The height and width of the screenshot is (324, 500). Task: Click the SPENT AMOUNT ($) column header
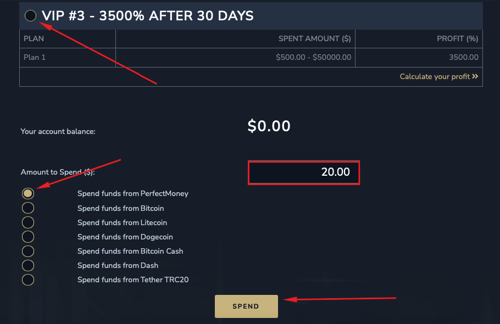(x=314, y=39)
